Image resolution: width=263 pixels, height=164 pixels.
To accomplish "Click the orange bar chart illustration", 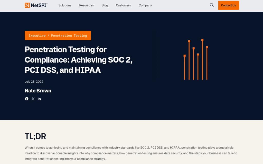I will [195, 59].
